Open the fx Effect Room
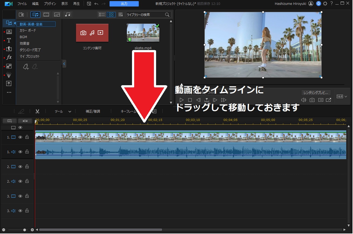353x234 pixels. pos(9,57)
